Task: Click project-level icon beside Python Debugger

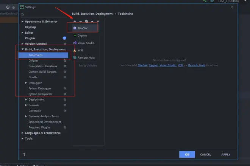Action: [x=65, y=88]
